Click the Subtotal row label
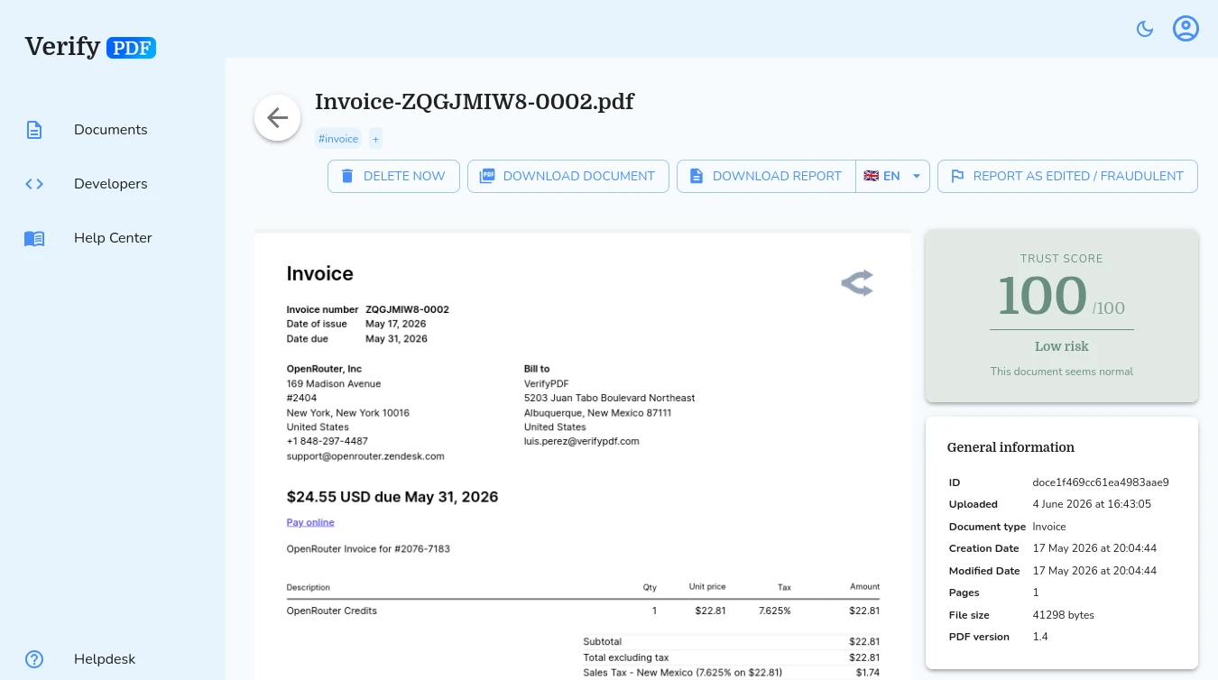 click(x=603, y=642)
